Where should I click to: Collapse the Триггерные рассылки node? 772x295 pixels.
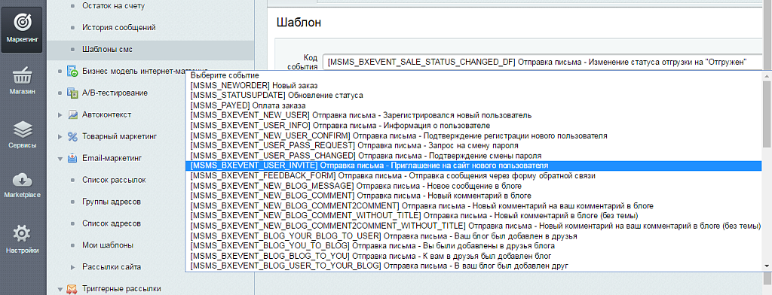pyautogui.click(x=60, y=289)
